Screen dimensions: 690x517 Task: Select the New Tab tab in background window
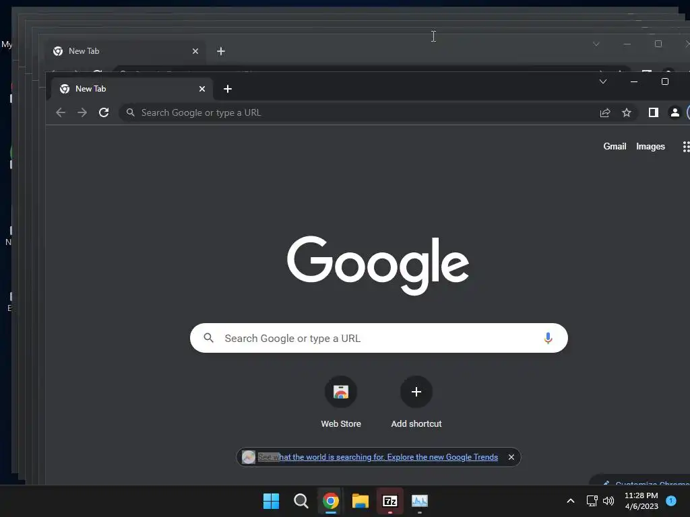[125, 51]
